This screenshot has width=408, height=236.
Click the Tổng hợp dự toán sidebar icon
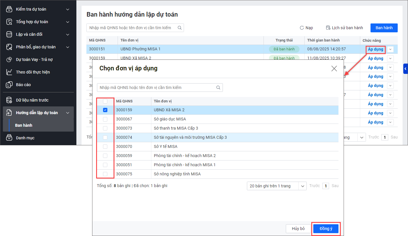pos(9,22)
